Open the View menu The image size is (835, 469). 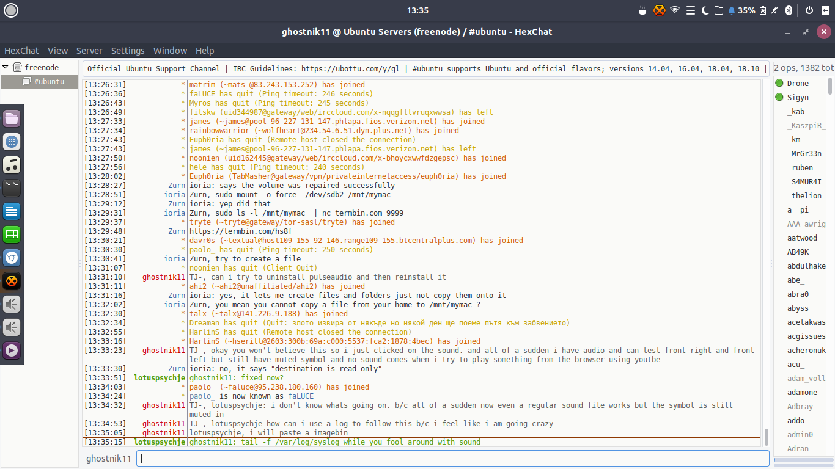(57, 51)
